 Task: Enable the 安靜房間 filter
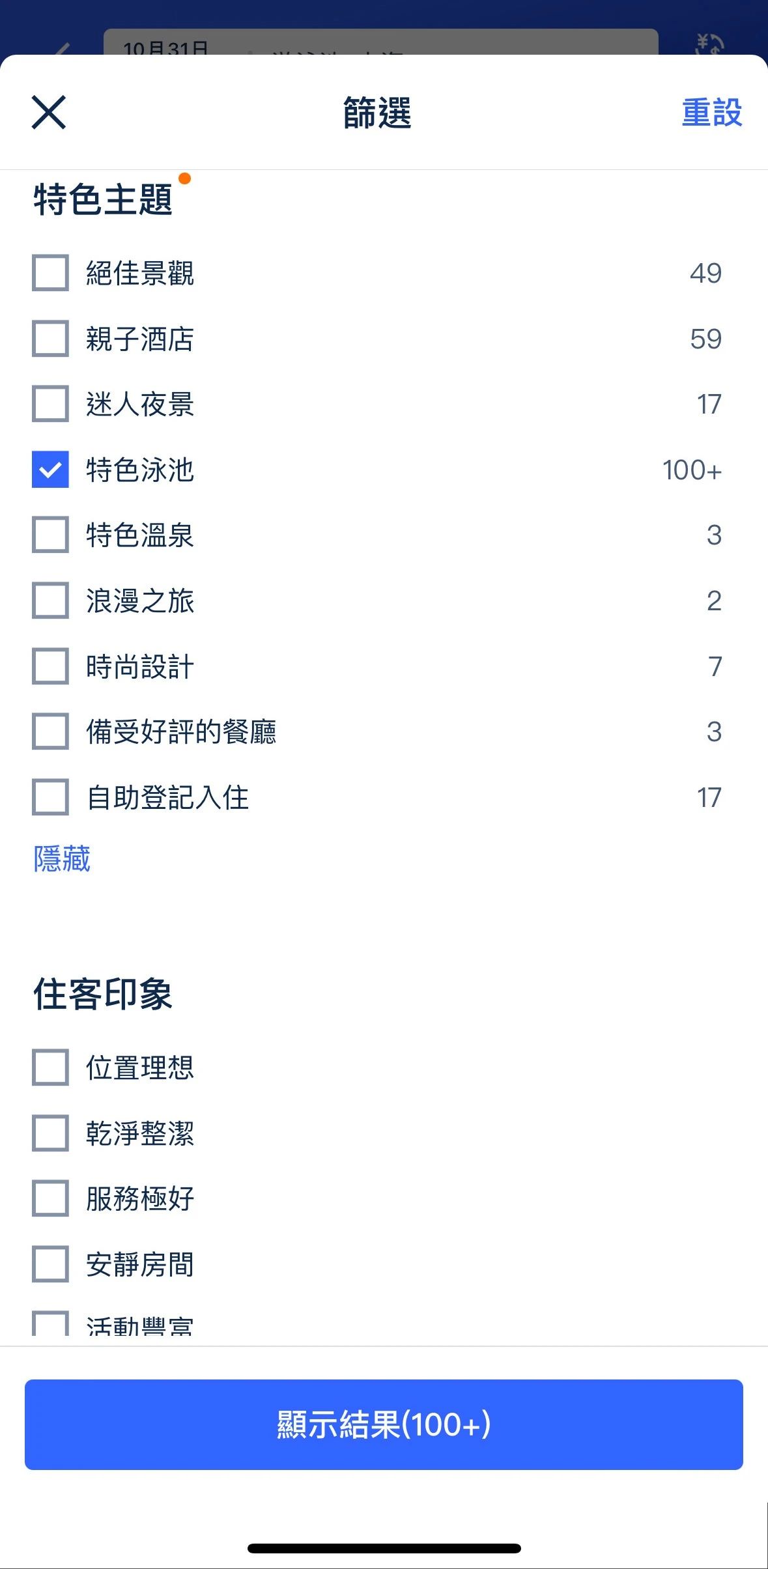[50, 1264]
